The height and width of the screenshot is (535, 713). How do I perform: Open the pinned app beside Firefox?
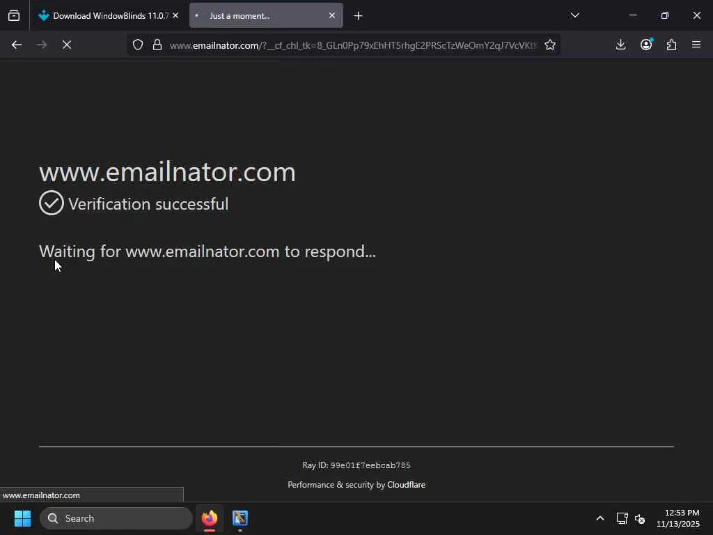(x=240, y=518)
